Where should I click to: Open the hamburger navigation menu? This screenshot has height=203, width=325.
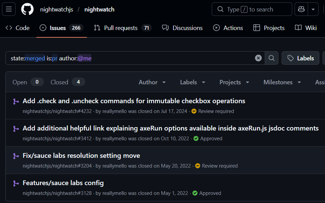[x=8, y=9]
